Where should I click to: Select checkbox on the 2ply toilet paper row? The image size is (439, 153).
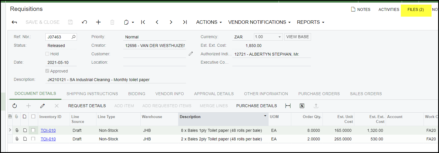point(33,139)
